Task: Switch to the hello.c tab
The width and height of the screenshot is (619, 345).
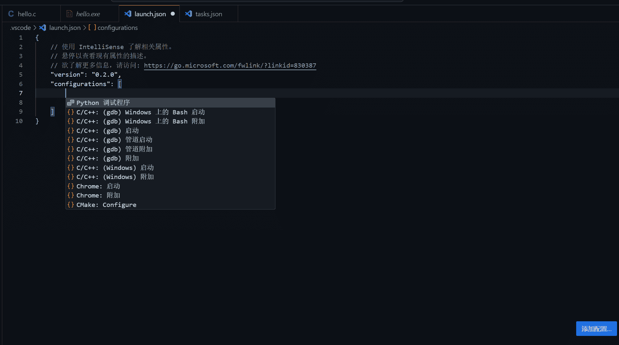Action: pyautogui.click(x=31, y=14)
